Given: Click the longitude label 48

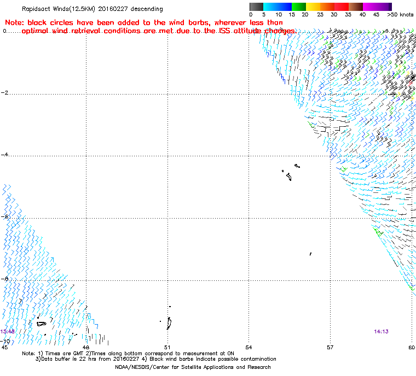Looking at the screenshot, I should point(86,347).
